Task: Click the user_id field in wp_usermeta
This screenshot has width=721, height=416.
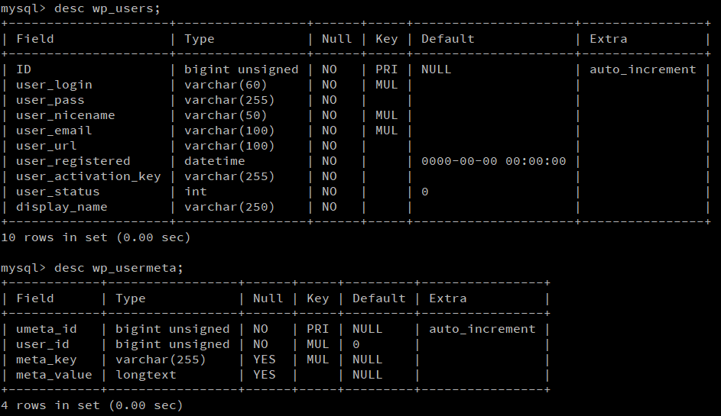Action: coord(42,344)
